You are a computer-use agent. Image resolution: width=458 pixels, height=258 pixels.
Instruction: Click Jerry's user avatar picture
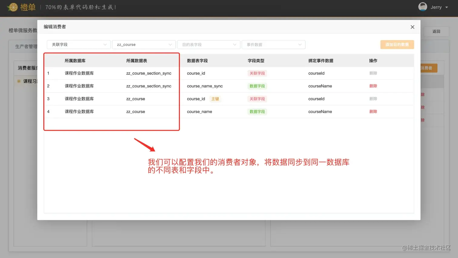[x=423, y=7]
